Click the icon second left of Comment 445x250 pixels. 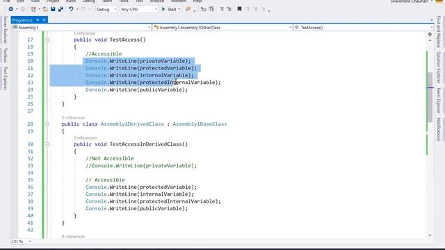tap(204, 9)
